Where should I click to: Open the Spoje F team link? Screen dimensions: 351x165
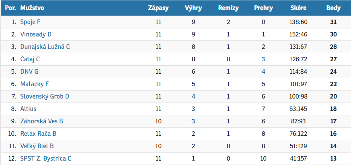pos(31,22)
